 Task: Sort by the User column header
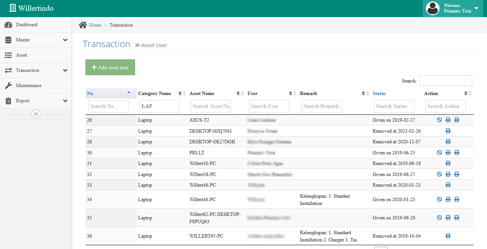(272, 94)
